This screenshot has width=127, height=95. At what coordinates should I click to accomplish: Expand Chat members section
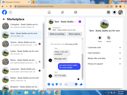click(x=104, y=53)
